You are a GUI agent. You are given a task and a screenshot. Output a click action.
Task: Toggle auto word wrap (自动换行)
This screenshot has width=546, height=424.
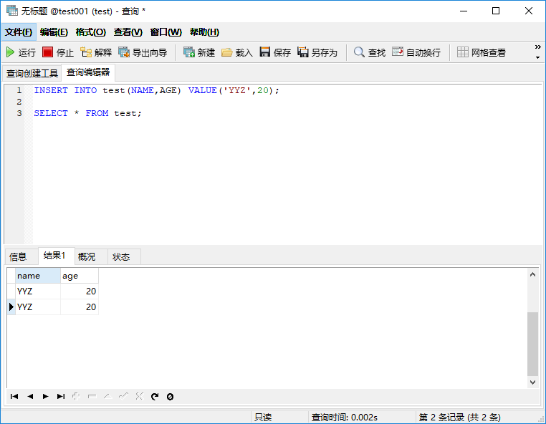416,52
